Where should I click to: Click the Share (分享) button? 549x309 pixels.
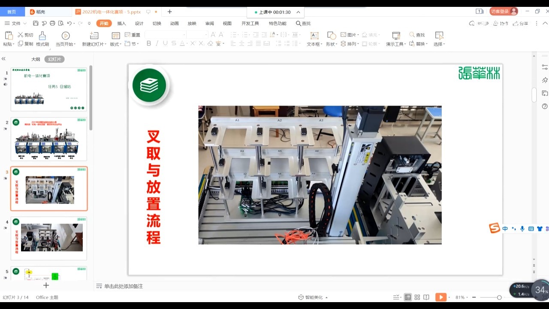point(521,24)
